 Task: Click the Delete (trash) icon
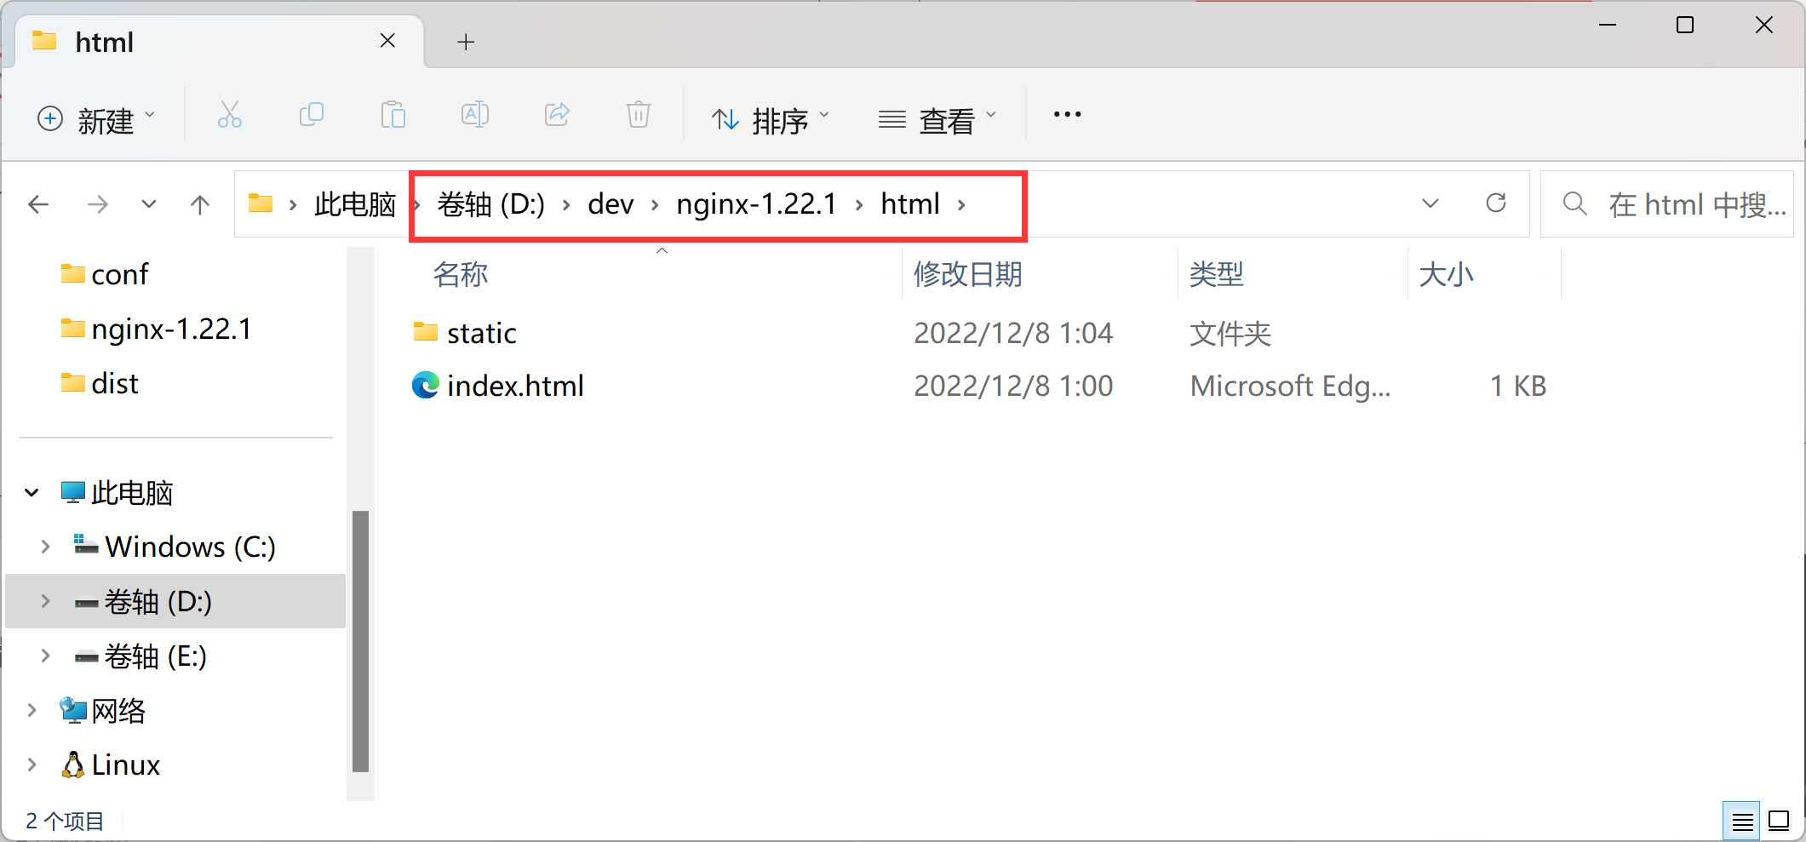(x=638, y=115)
